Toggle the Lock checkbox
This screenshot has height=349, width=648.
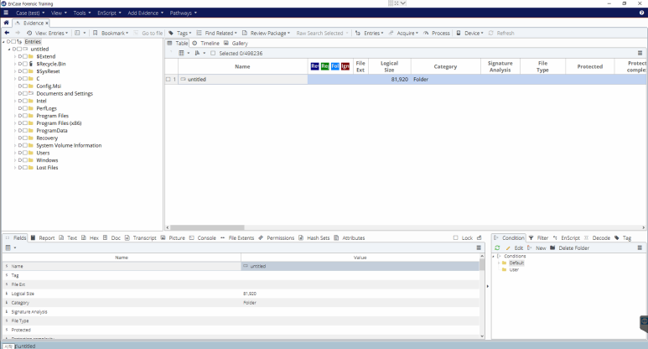click(455, 237)
